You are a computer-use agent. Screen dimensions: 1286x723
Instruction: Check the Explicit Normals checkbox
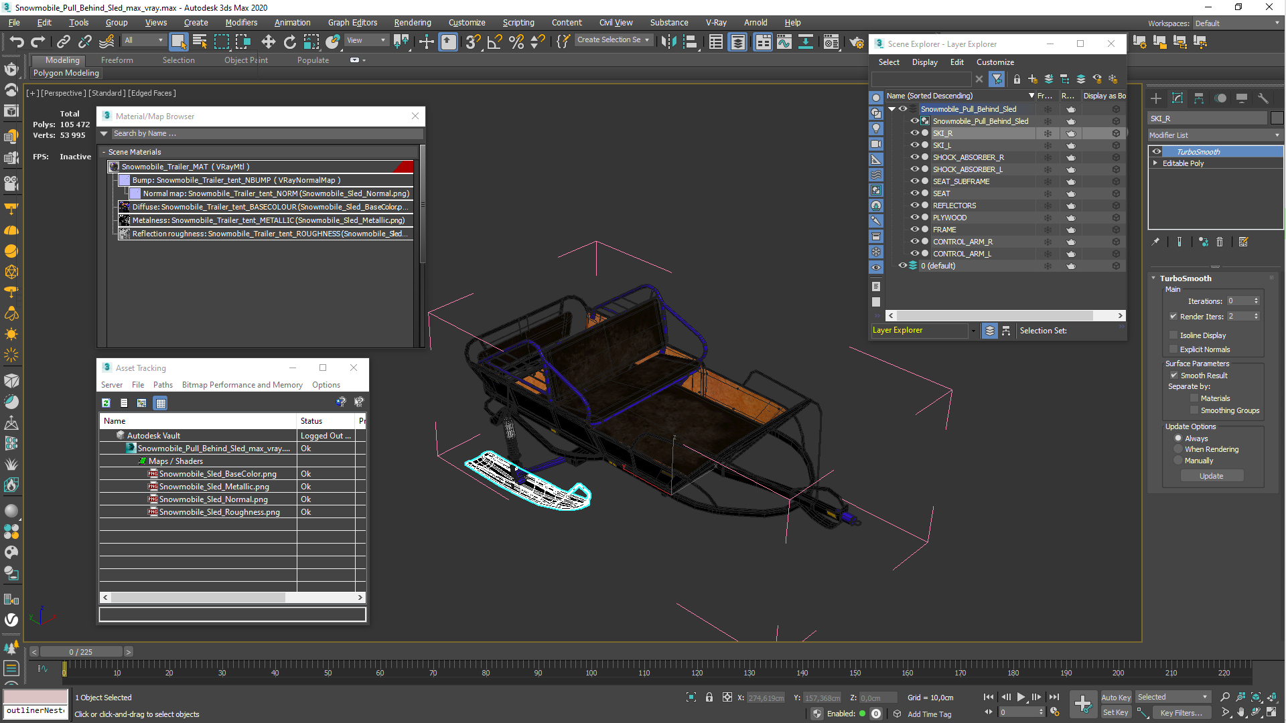click(1173, 349)
